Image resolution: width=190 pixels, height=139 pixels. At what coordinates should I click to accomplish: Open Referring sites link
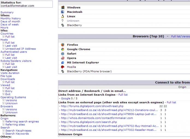[x=15, y=125]
